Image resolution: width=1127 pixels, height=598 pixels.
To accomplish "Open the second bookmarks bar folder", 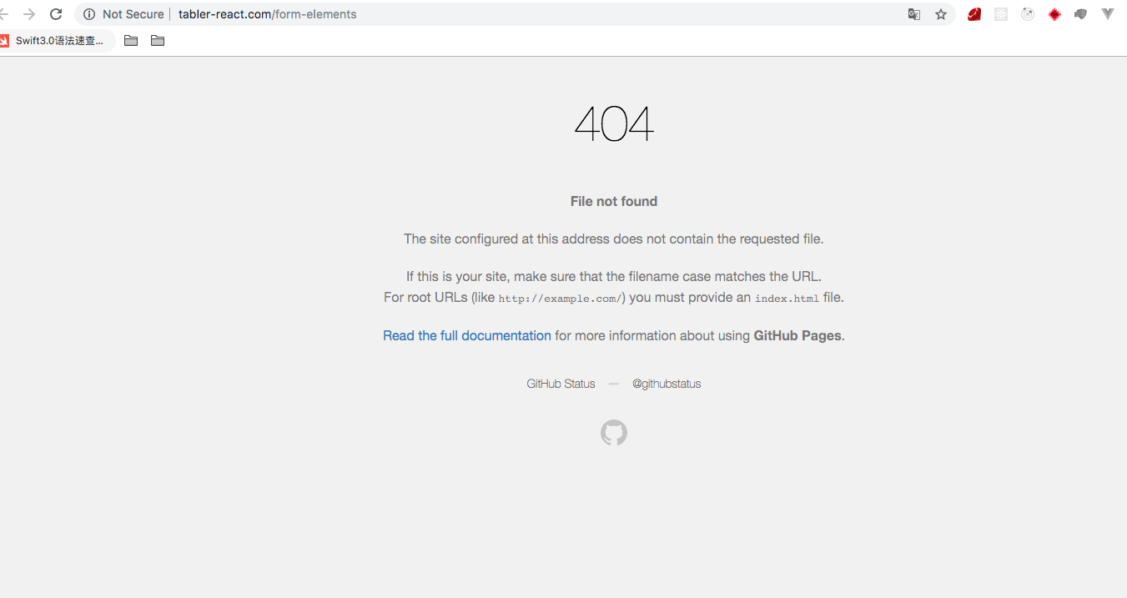I will point(158,40).
